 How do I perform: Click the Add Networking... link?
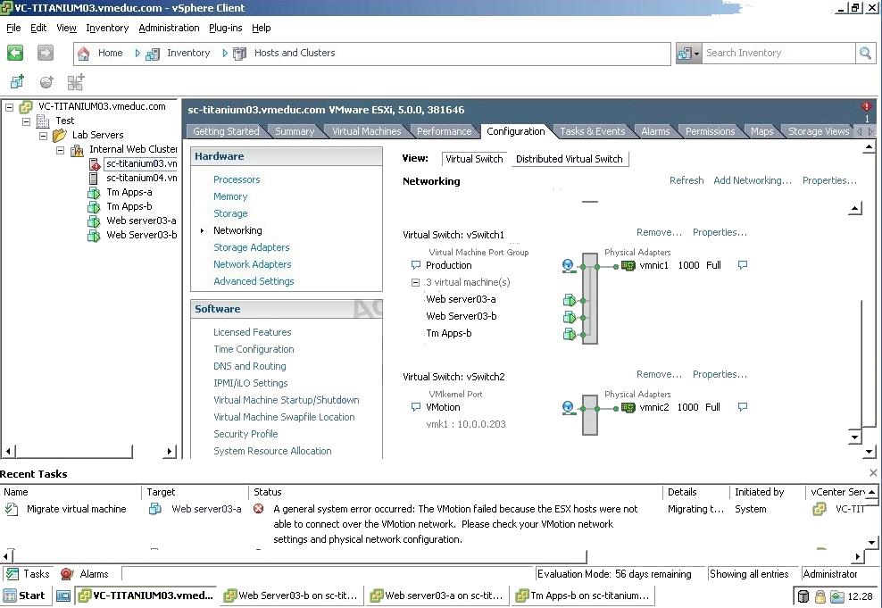(x=752, y=180)
